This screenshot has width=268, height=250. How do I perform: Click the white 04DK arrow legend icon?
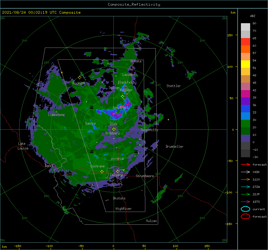[x=245, y=172]
